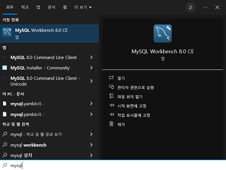Switch to the 웹 tab

pyautogui.click(x=65, y=7)
